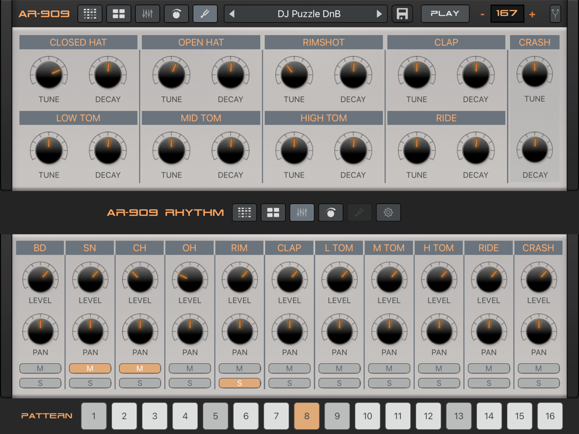Select mixer view in AR-909 Rhythm bar
Screen dimensions: 579x434
tap(302, 213)
